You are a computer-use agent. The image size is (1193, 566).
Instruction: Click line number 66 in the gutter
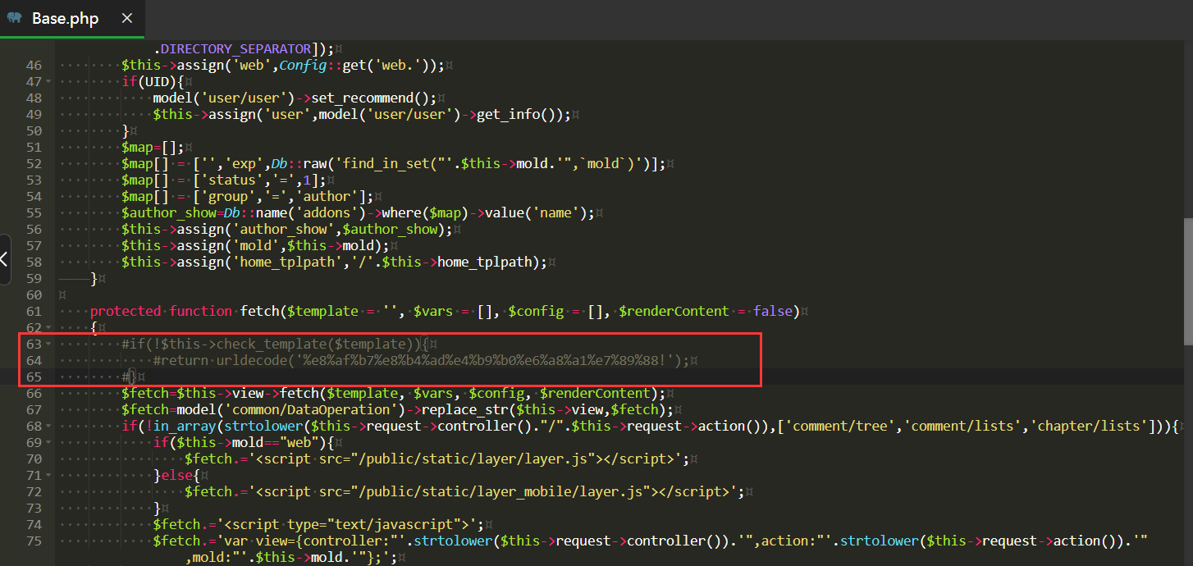[34, 393]
